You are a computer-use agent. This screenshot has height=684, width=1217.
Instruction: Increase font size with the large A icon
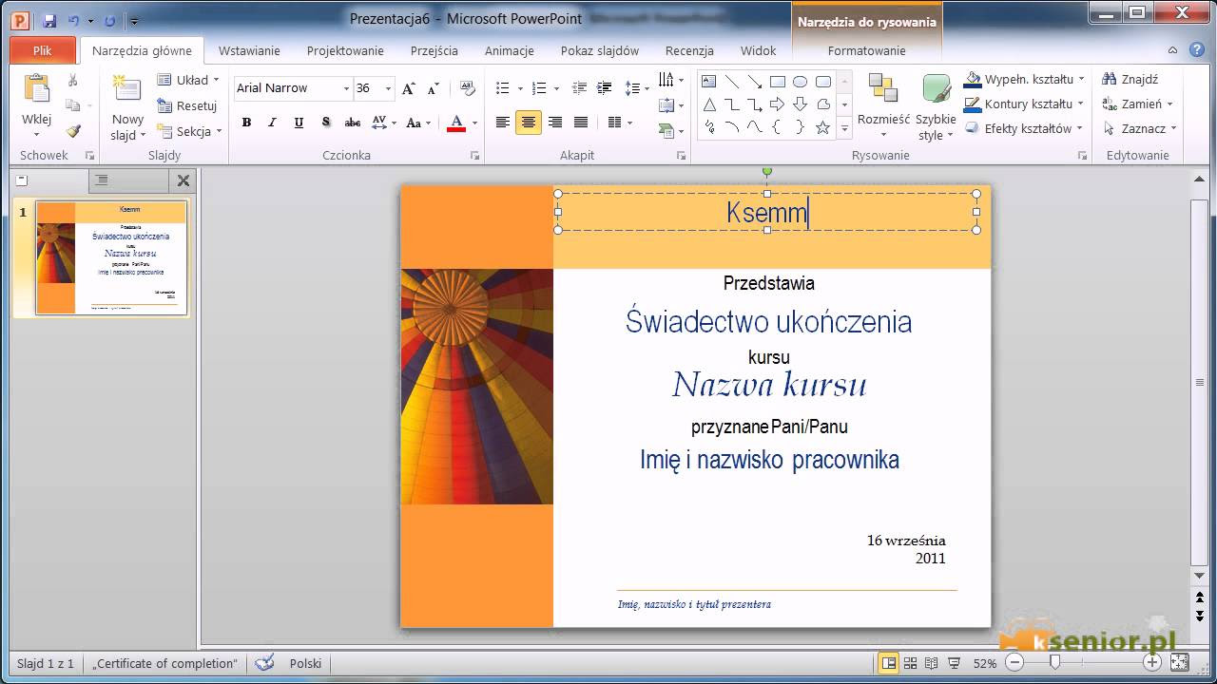pyautogui.click(x=408, y=88)
